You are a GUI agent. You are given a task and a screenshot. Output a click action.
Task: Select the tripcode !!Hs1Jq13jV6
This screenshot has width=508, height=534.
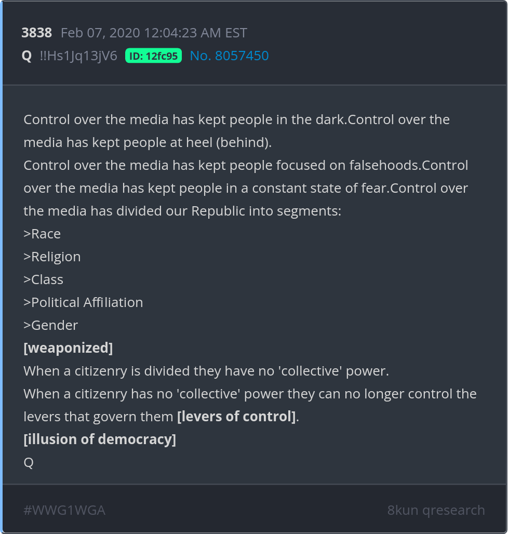pyautogui.click(x=78, y=56)
